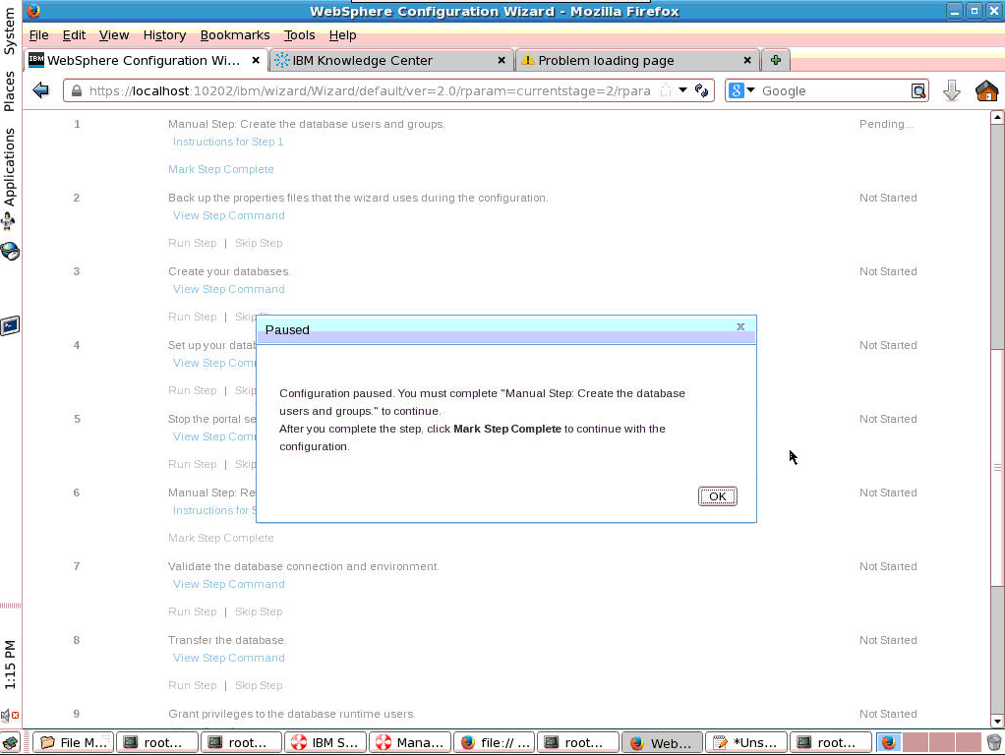Click the vertical scrollbar thumb
Viewport: 1005px width, 755px height.
coord(997,467)
